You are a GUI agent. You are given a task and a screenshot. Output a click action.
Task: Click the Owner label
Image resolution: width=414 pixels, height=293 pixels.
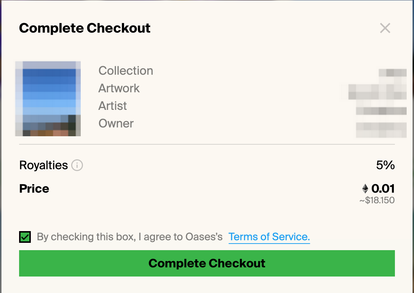coord(116,123)
